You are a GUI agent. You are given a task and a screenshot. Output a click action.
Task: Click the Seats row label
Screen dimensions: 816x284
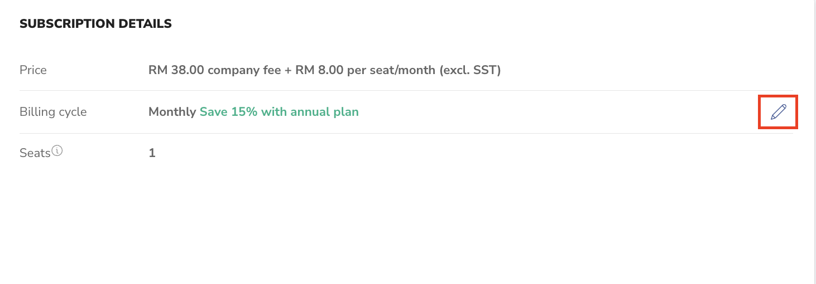click(35, 153)
